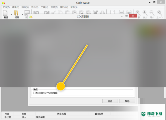The height and width of the screenshot is (120, 166).
Task: Expand the dropdown arrow beside 新建
Action: (x=11, y=14)
